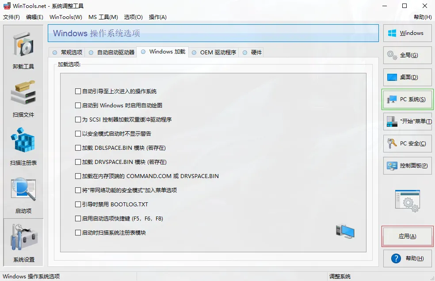This screenshot has height=281, width=435.
Task: Open the 启动项 startup items tool
Action: 23,195
